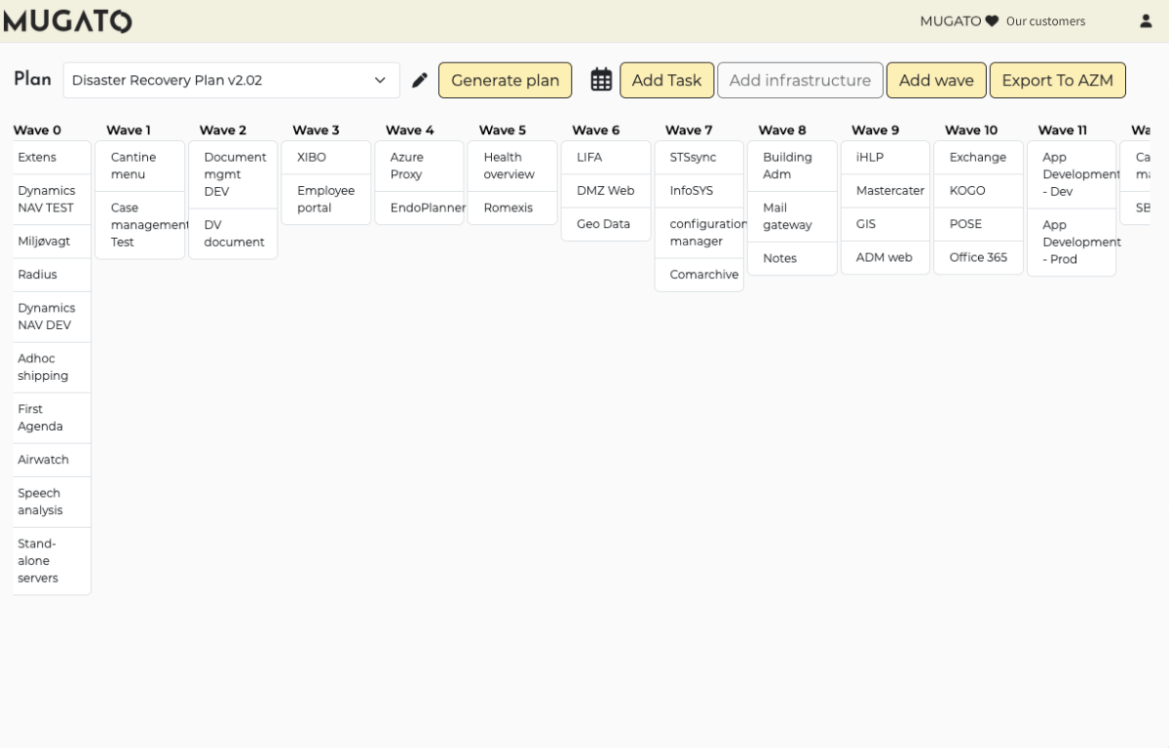
Task: Click the Add infrastructure button
Action: click(x=800, y=81)
